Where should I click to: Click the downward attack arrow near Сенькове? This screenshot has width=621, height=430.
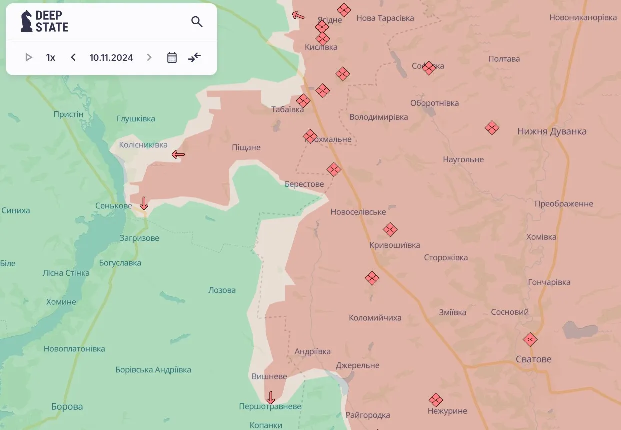(x=144, y=203)
